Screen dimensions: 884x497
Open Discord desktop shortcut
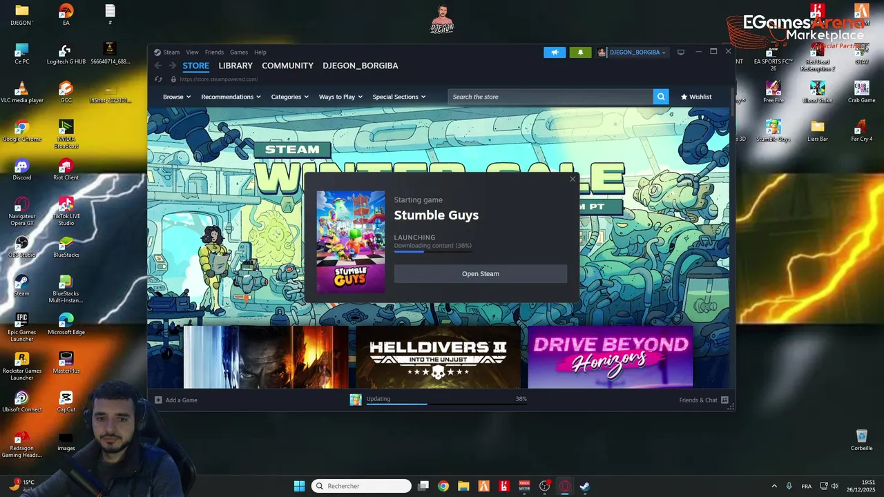22,169
